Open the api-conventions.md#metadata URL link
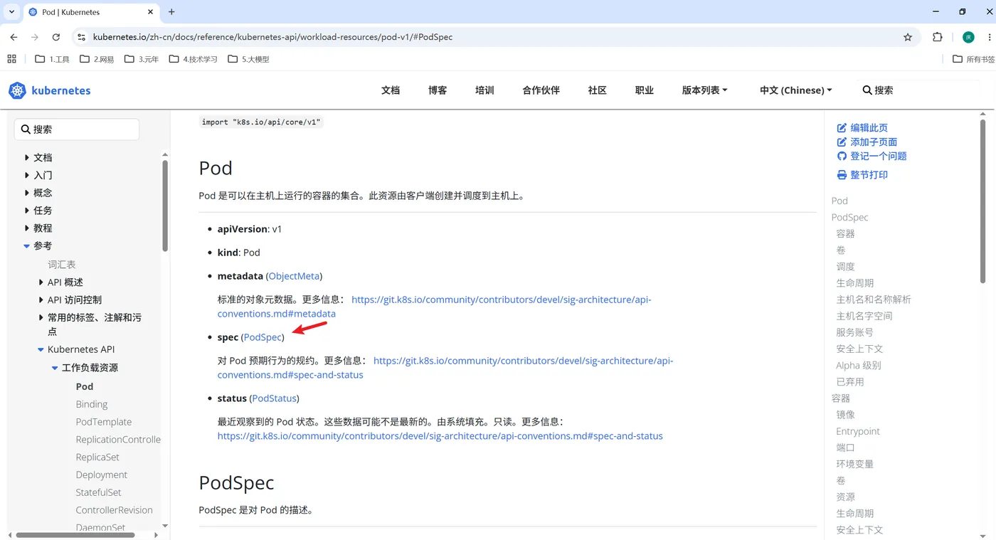 434,307
